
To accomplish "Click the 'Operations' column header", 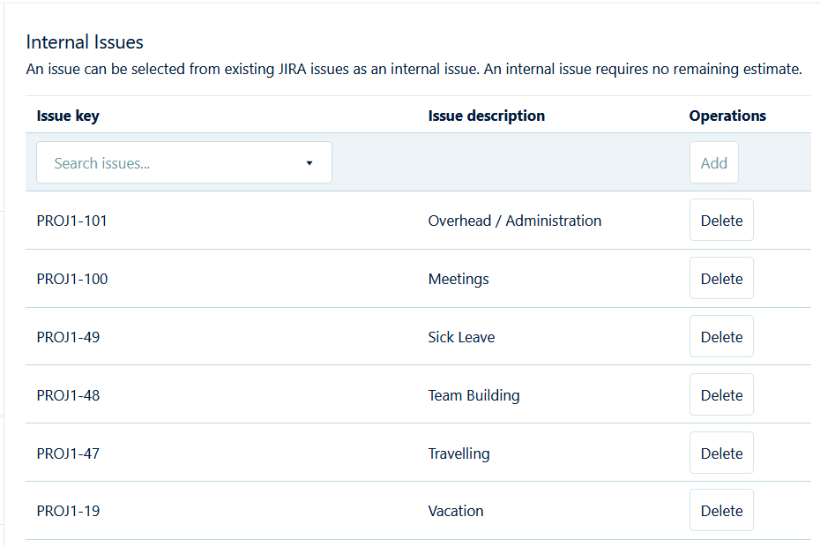I will 727,116.
